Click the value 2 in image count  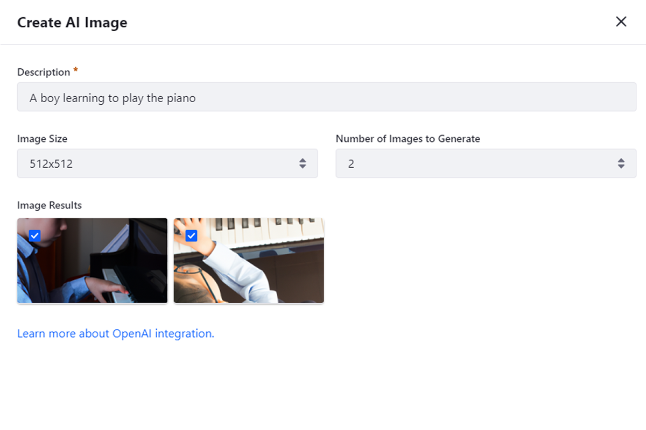351,164
